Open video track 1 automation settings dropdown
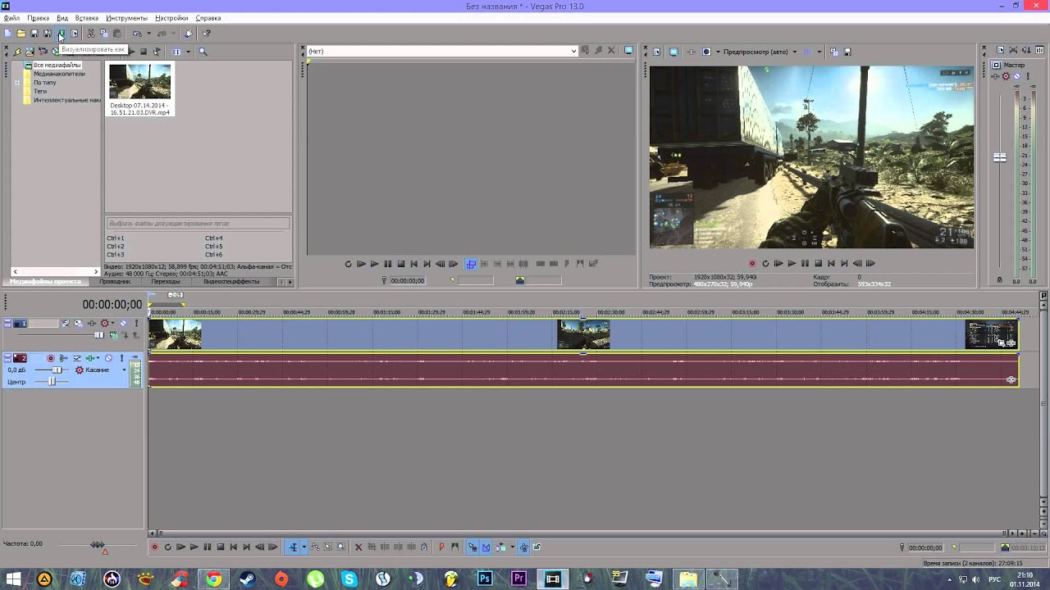This screenshot has height=590, width=1050. pos(112,323)
